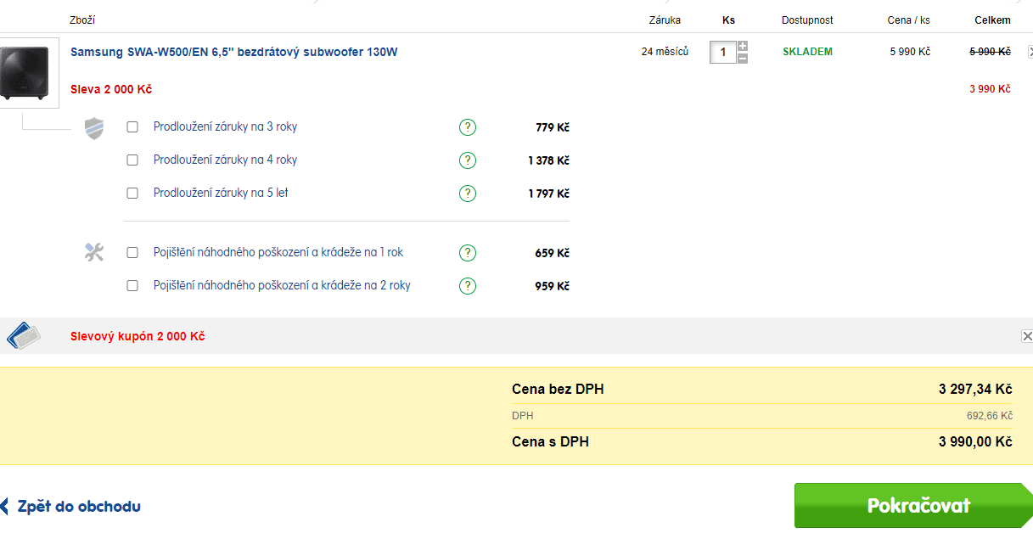Viewport: 1033px width, 539px height.
Task: Click the red 3 990 Kč discounted price
Action: (x=990, y=89)
